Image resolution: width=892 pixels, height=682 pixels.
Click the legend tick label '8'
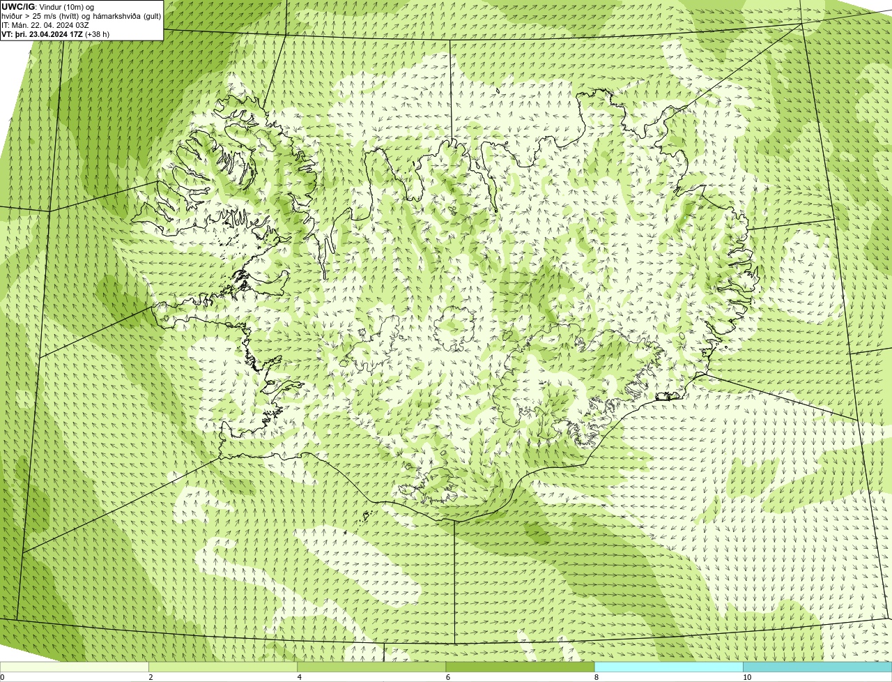tap(597, 677)
